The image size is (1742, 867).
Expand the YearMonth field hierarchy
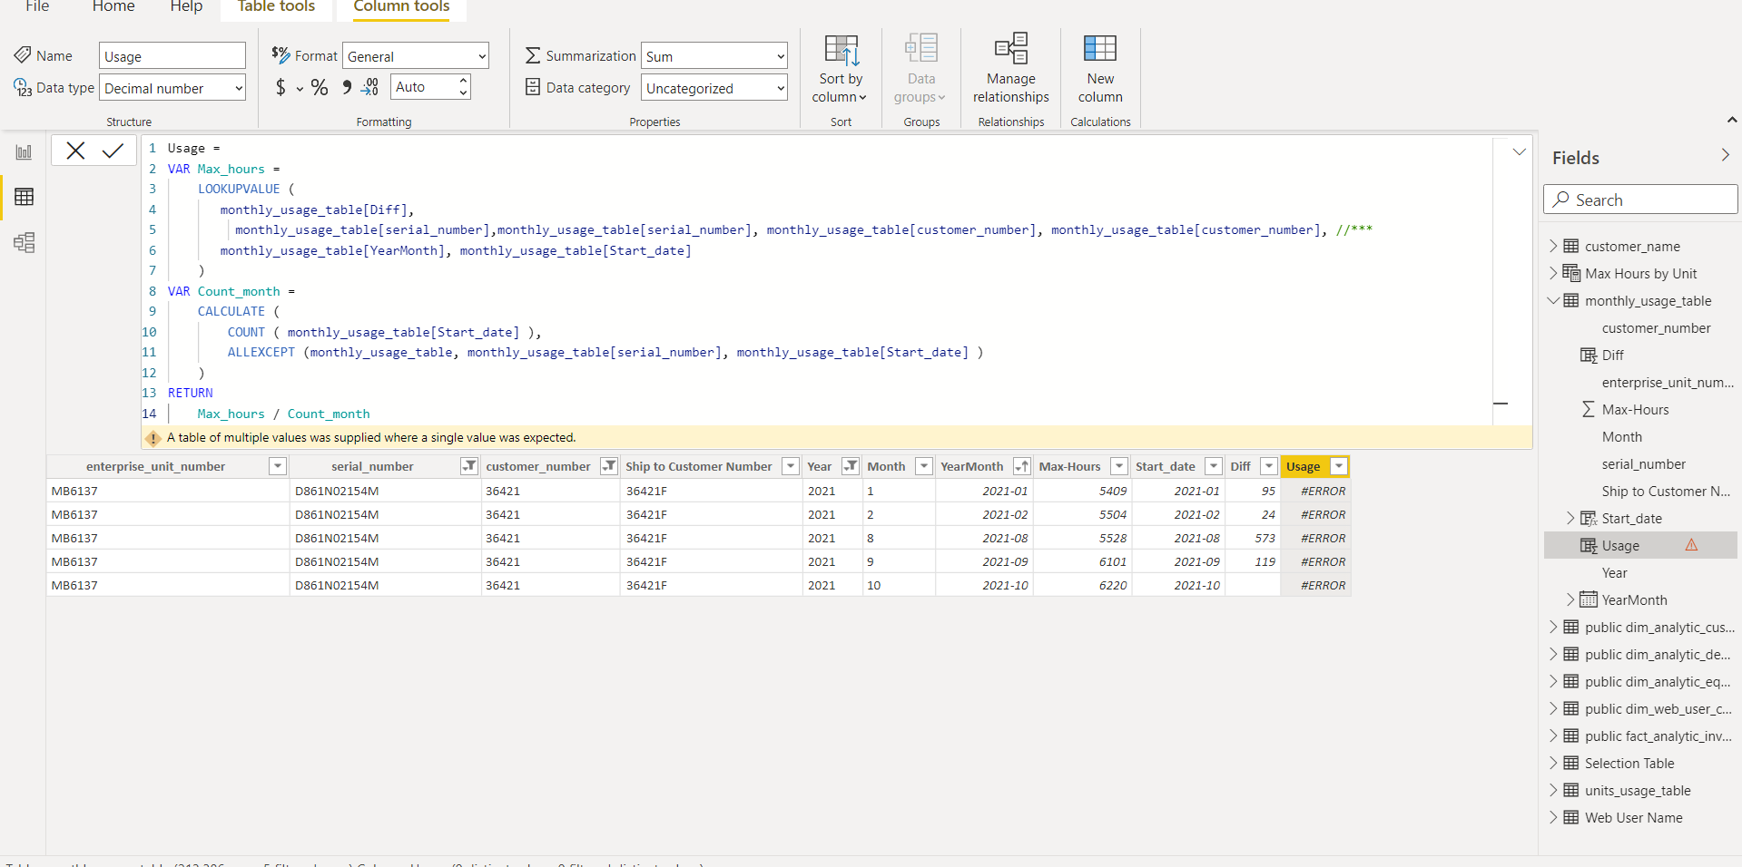tap(1570, 599)
